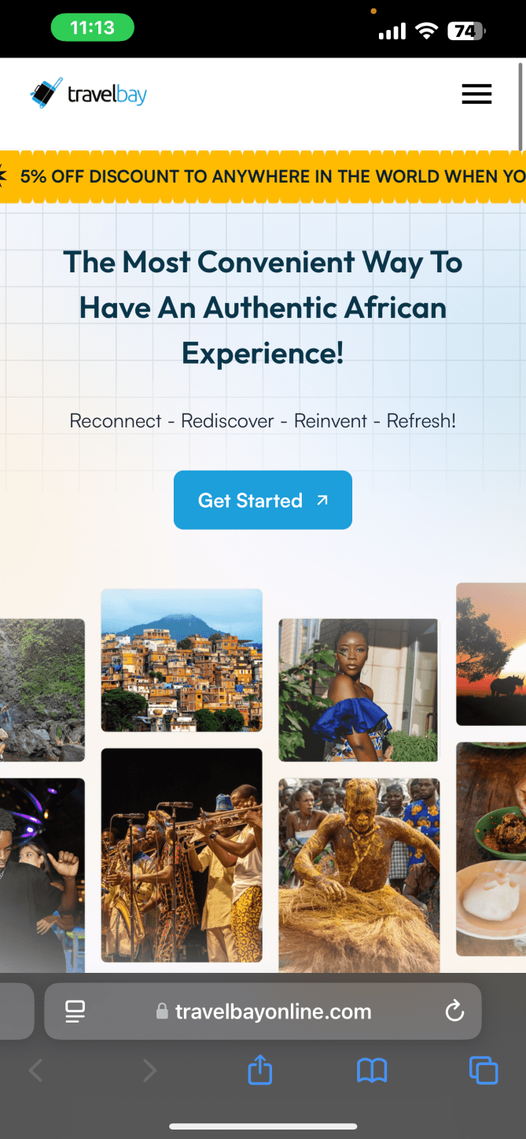The width and height of the screenshot is (526, 1139).
Task: Click the Get Started button
Action: click(263, 500)
